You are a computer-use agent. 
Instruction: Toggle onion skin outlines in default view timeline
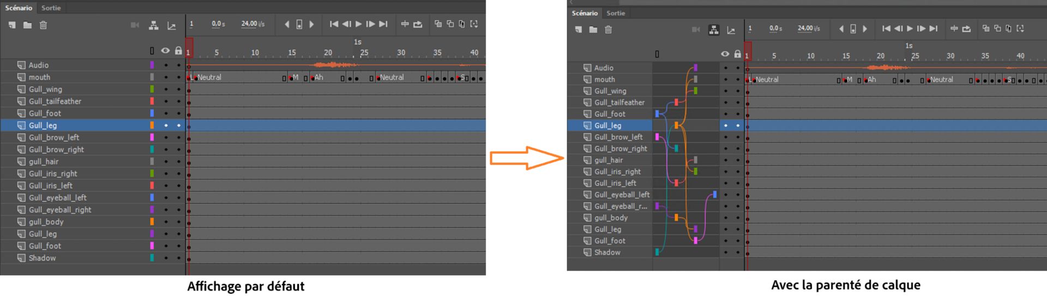tap(450, 24)
